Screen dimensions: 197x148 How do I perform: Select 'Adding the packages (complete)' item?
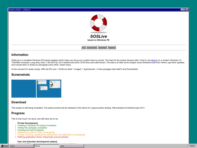(32, 128)
